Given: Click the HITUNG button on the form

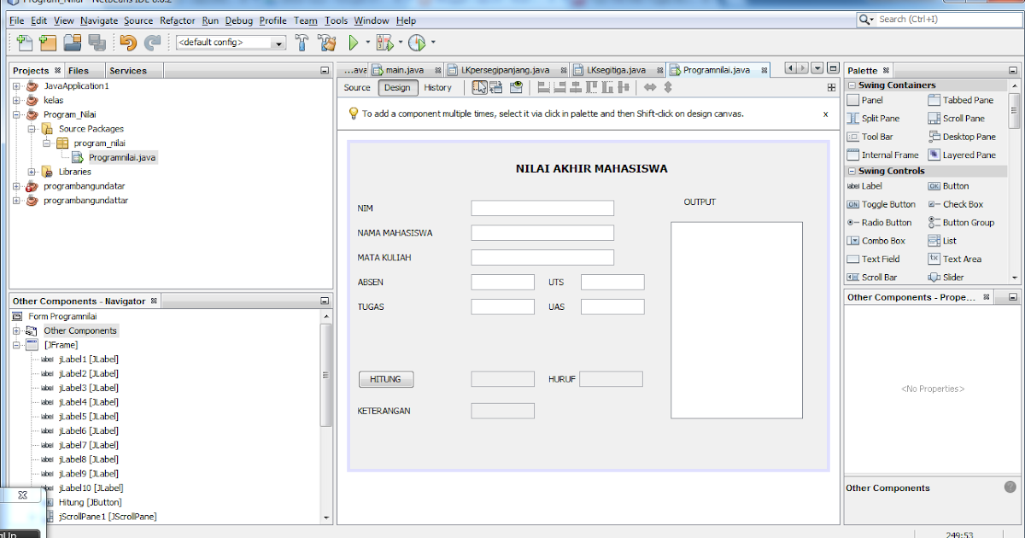Looking at the screenshot, I should click(386, 379).
